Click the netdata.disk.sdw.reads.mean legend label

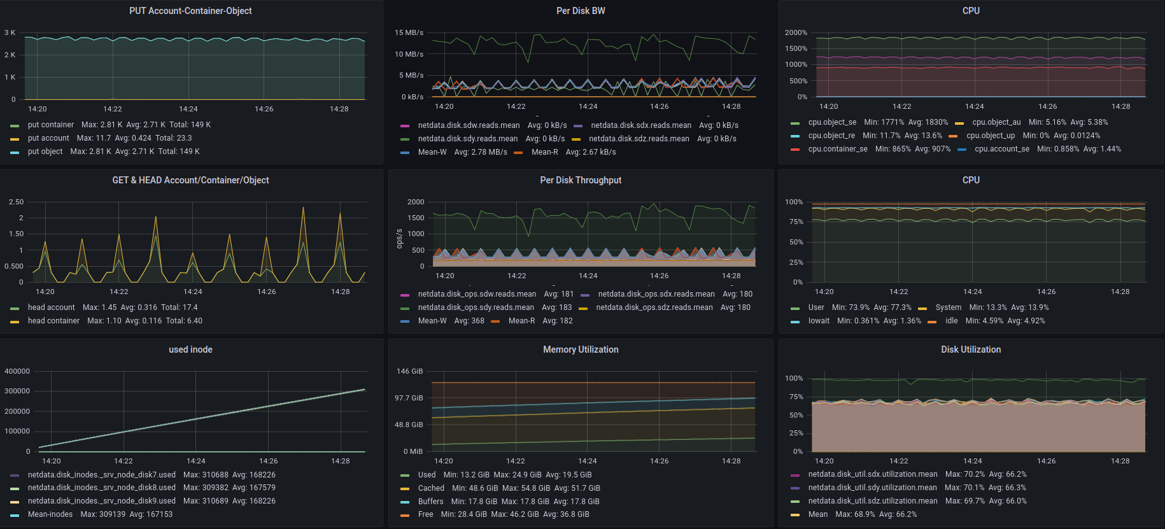pos(469,125)
